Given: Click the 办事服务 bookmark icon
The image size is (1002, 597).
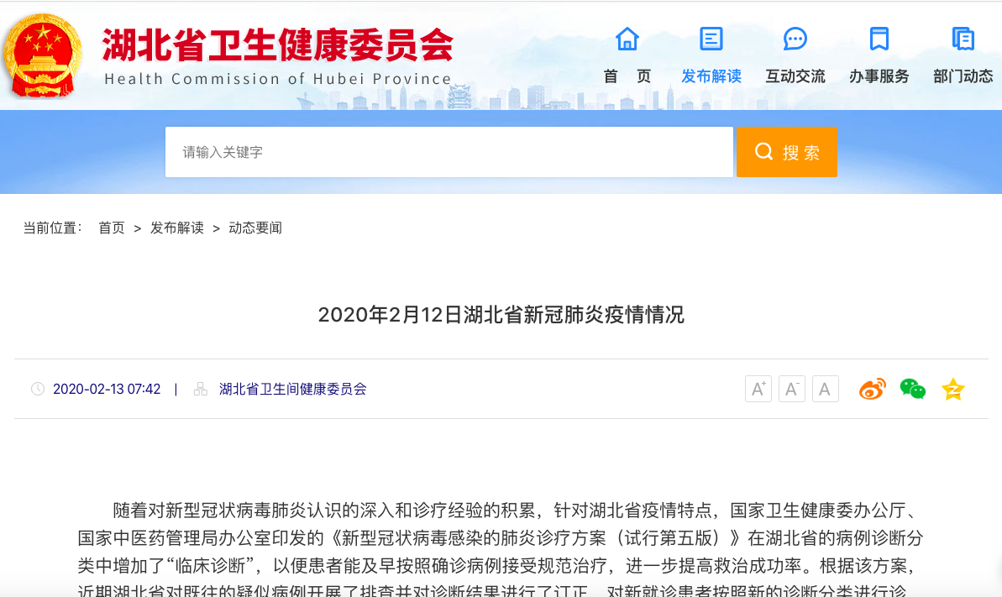Looking at the screenshot, I should point(879,39).
